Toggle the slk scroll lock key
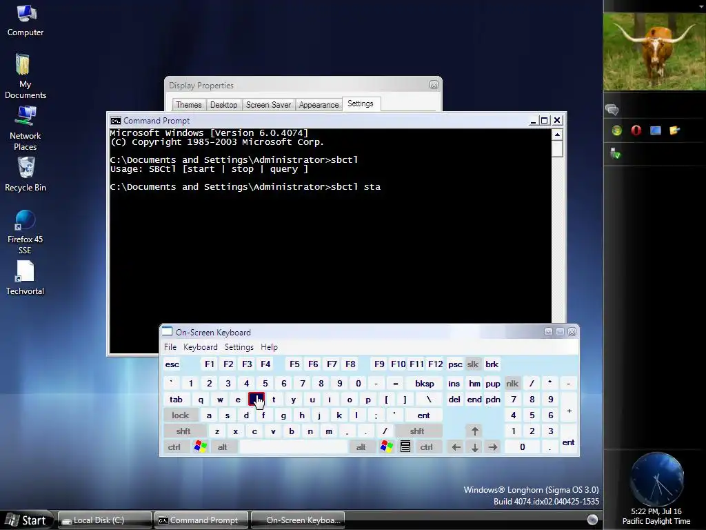Viewport: 706px width, 530px height. 473,364
